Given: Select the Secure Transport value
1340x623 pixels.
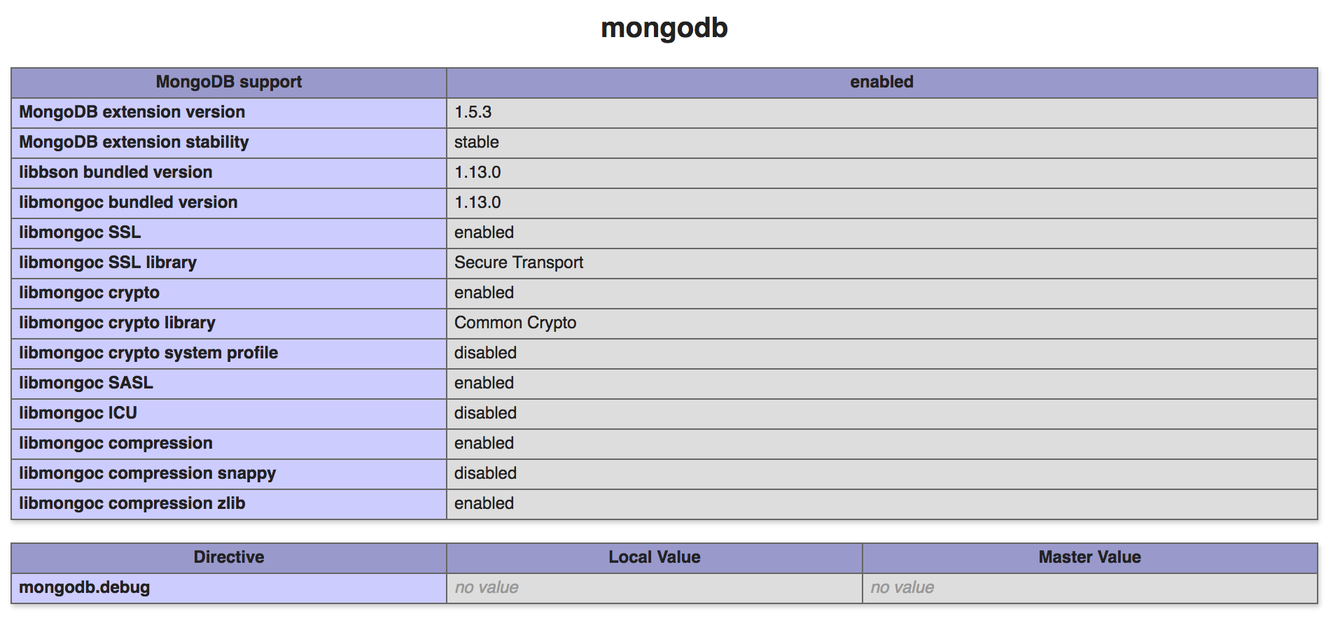Looking at the screenshot, I should click(x=518, y=262).
